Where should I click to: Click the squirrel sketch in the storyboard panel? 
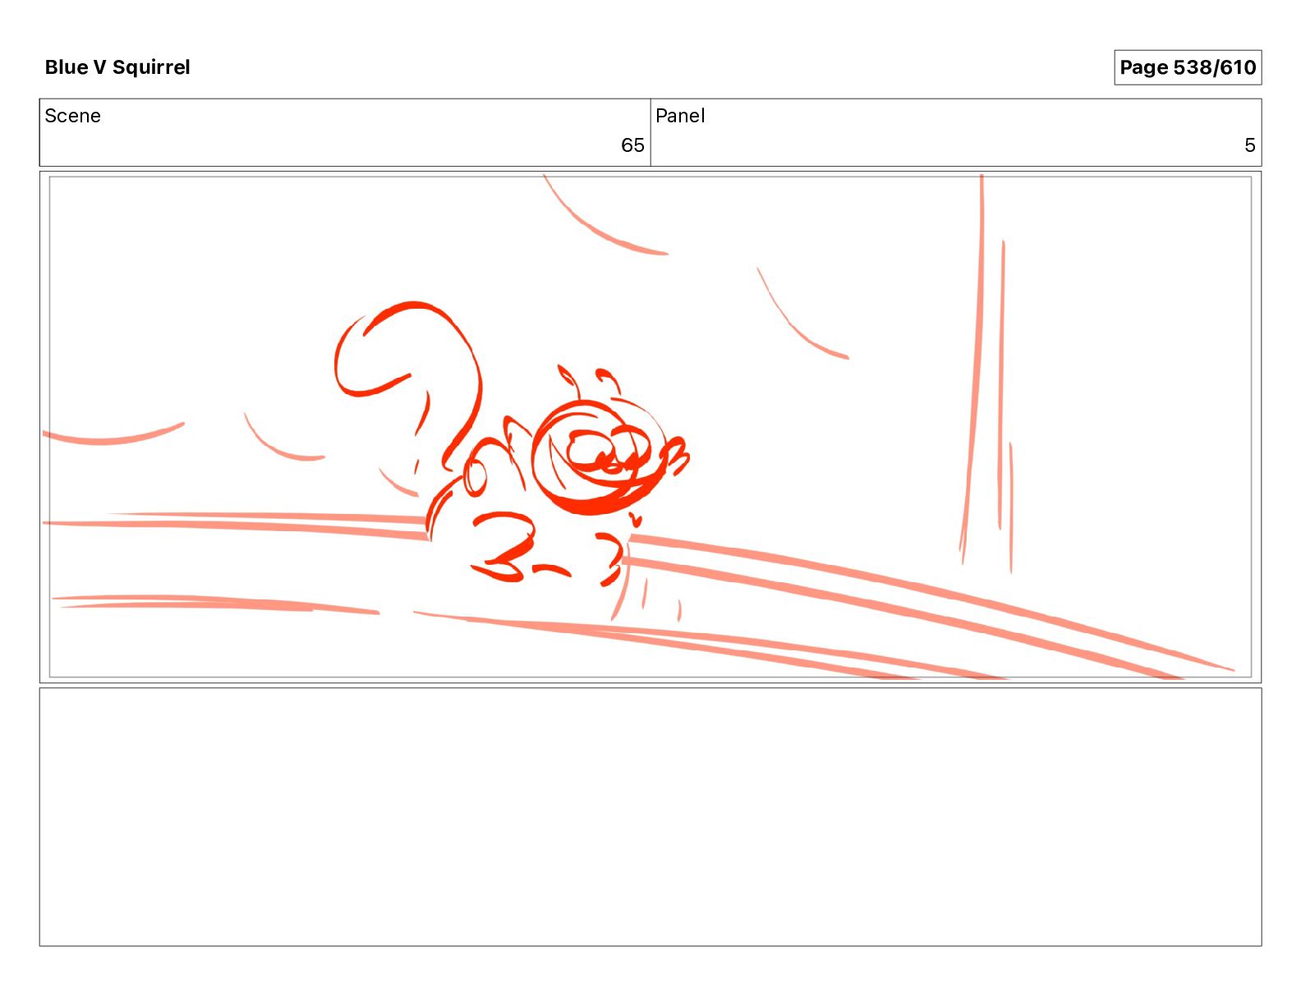click(512, 443)
